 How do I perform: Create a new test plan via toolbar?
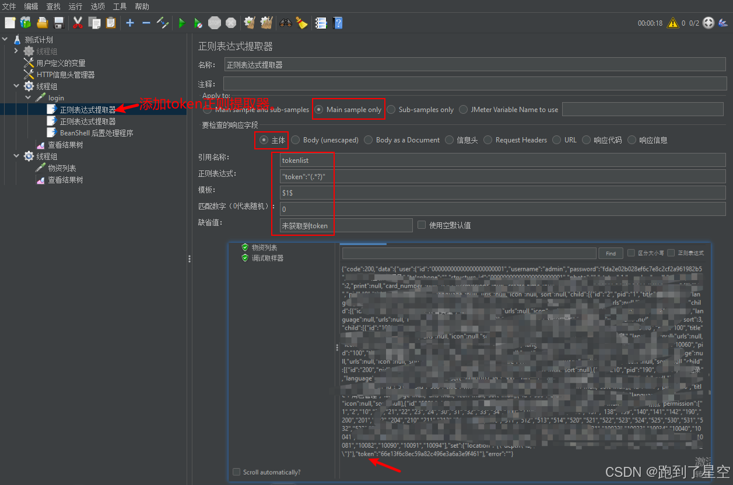[10, 23]
